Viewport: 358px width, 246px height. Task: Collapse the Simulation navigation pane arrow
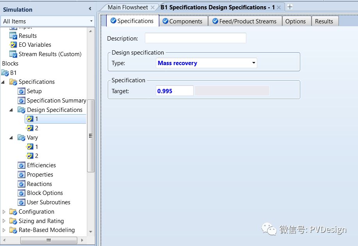coord(90,9)
